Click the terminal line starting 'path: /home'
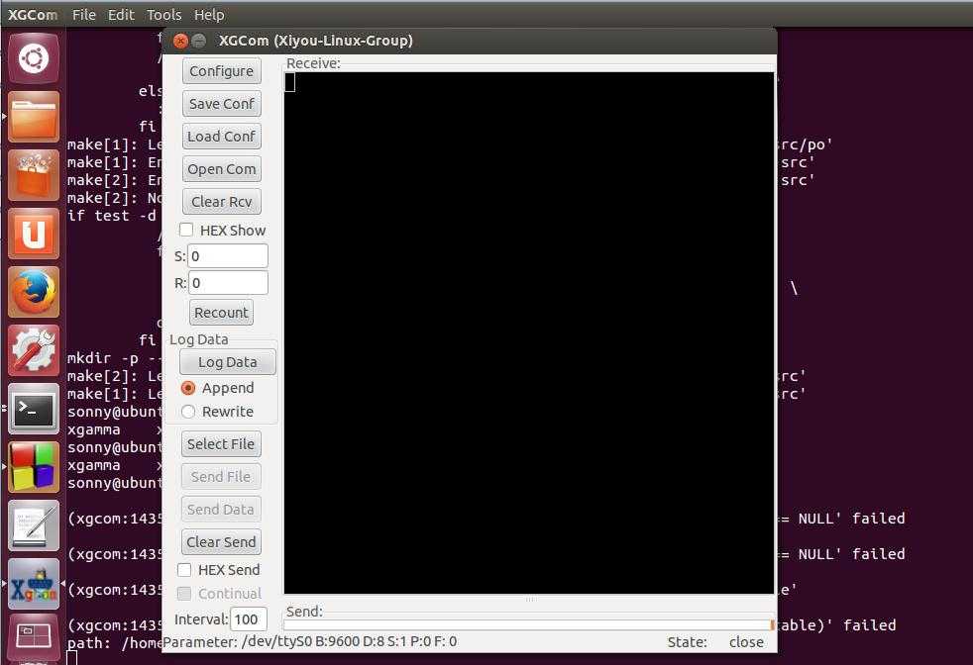 coord(114,642)
